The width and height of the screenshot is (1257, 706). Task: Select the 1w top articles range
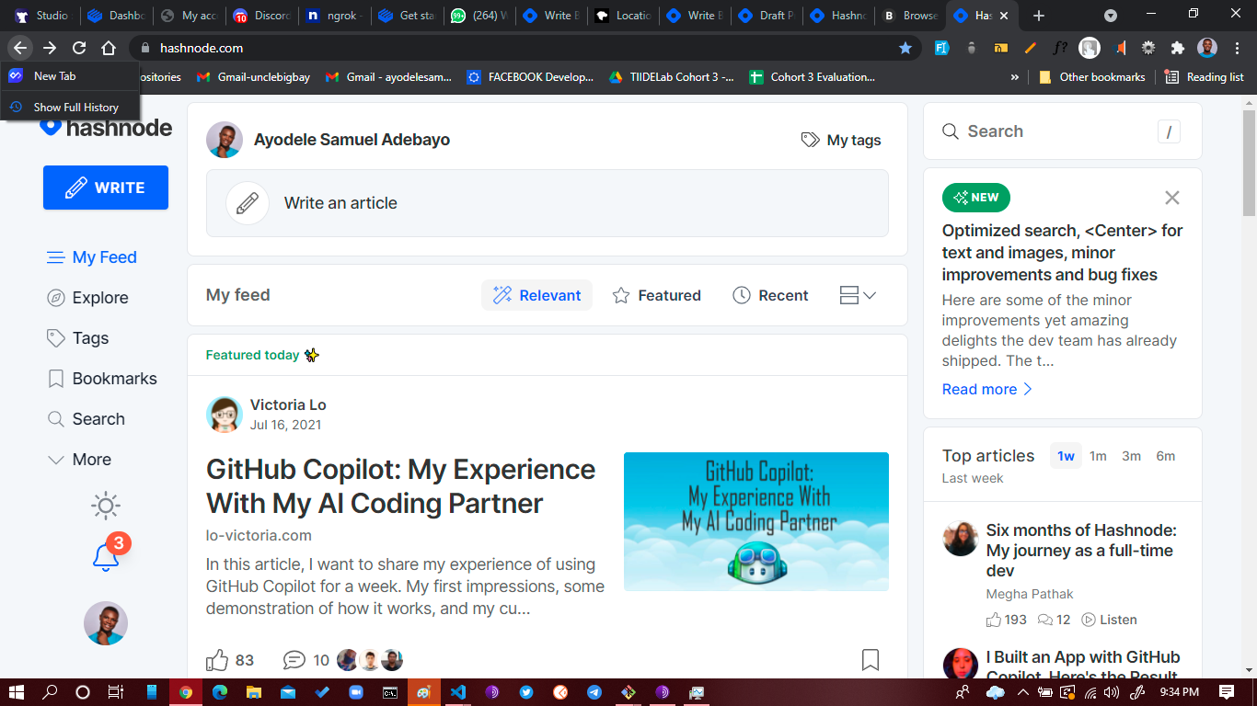[x=1066, y=456]
